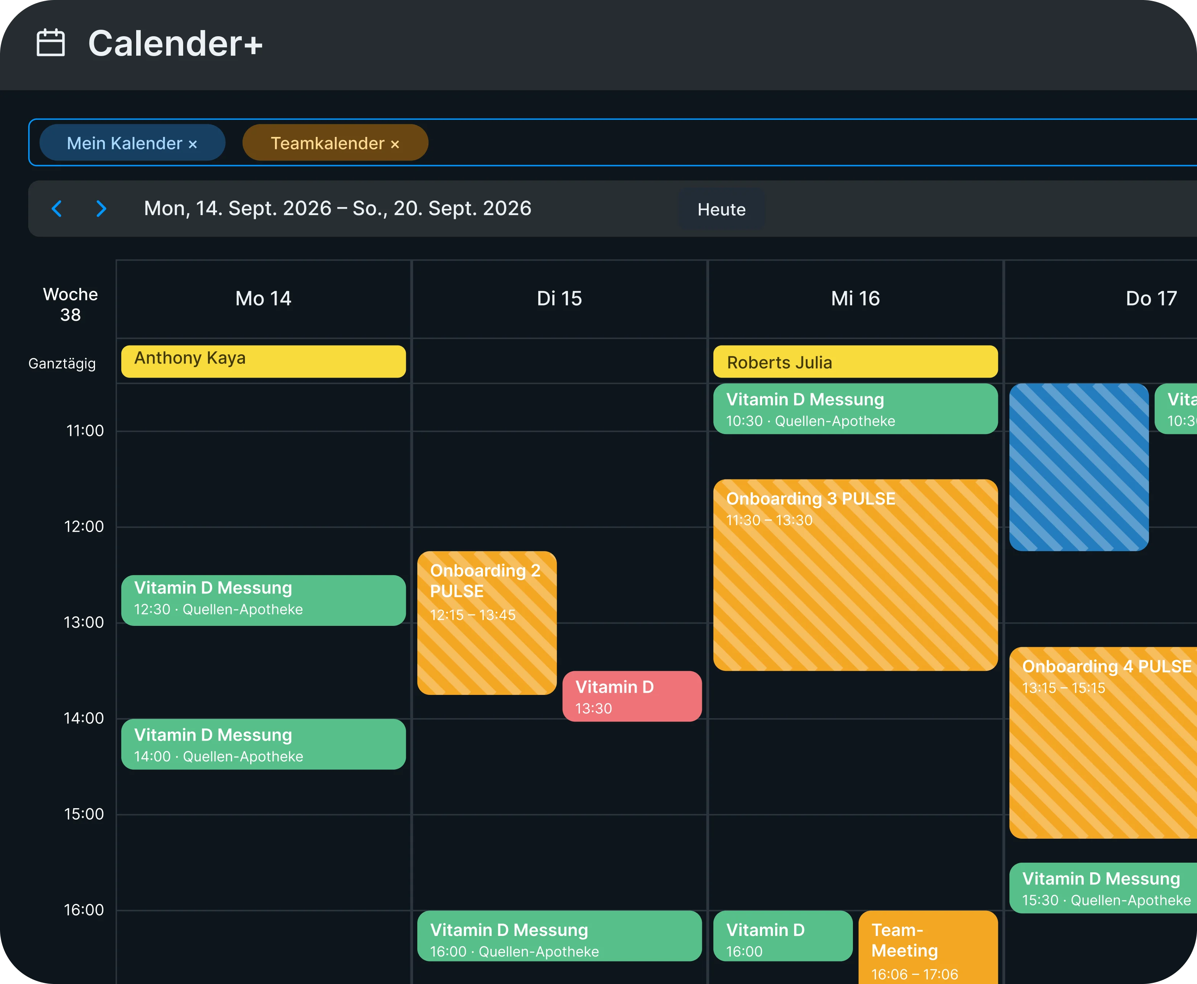The width and height of the screenshot is (1197, 984).
Task: Go to previous week with left chevron
Action: (x=57, y=209)
